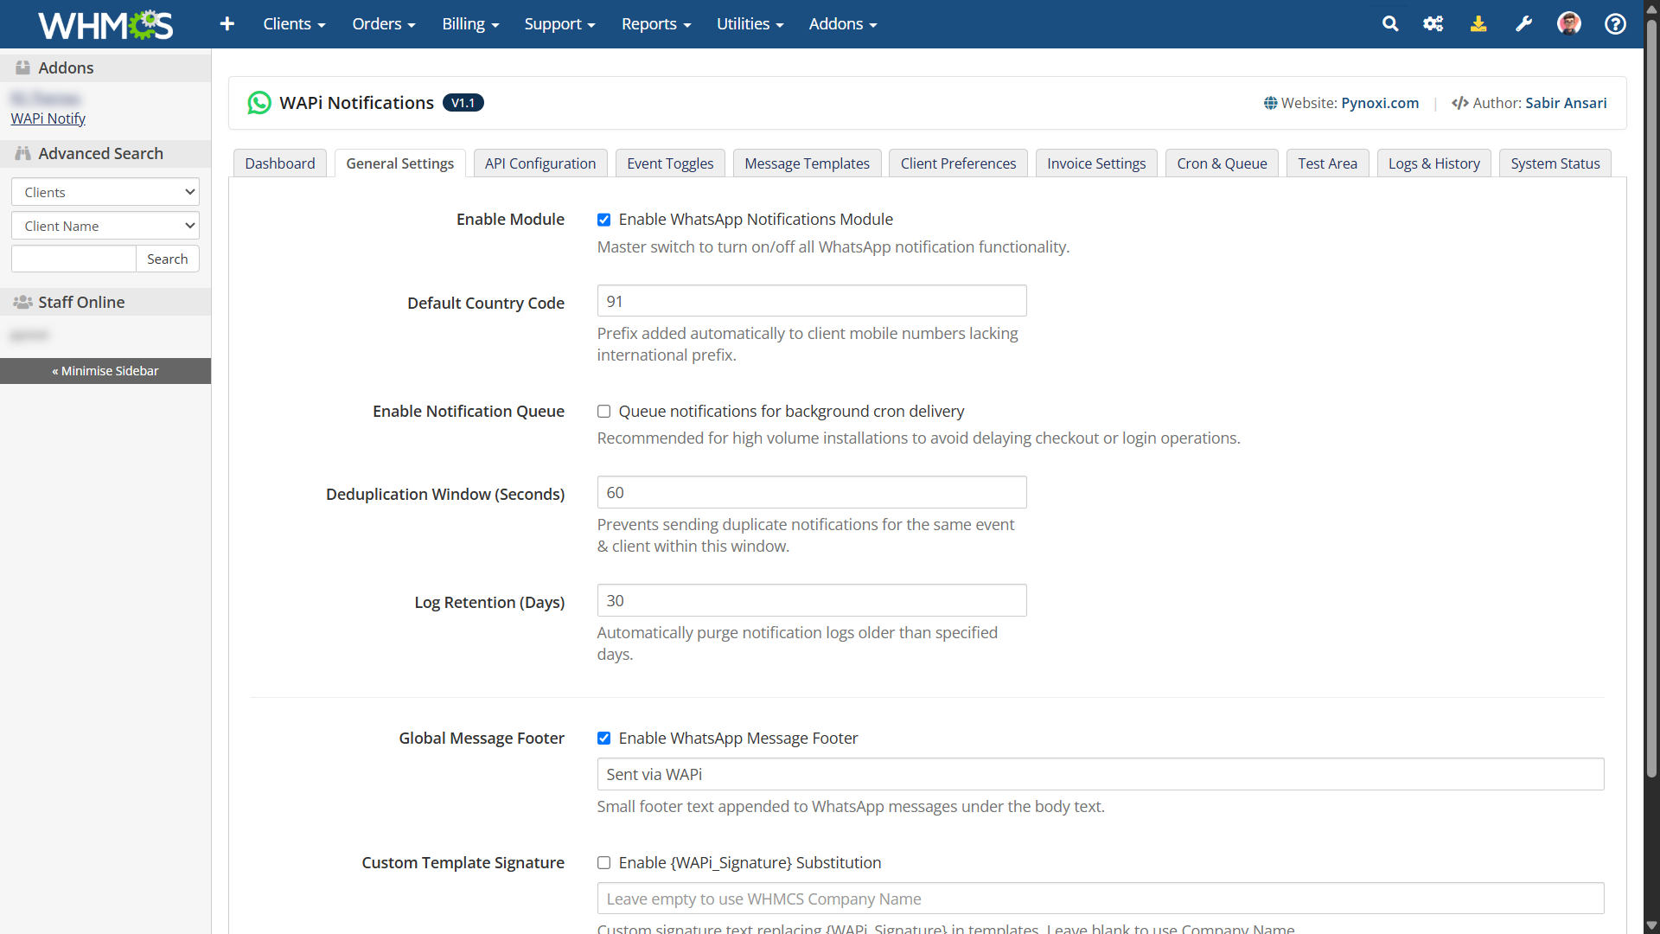Switch to Client Preferences tab
Viewport: 1660px width, 934px height.
click(x=958, y=163)
